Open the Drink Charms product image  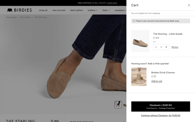click(139, 77)
